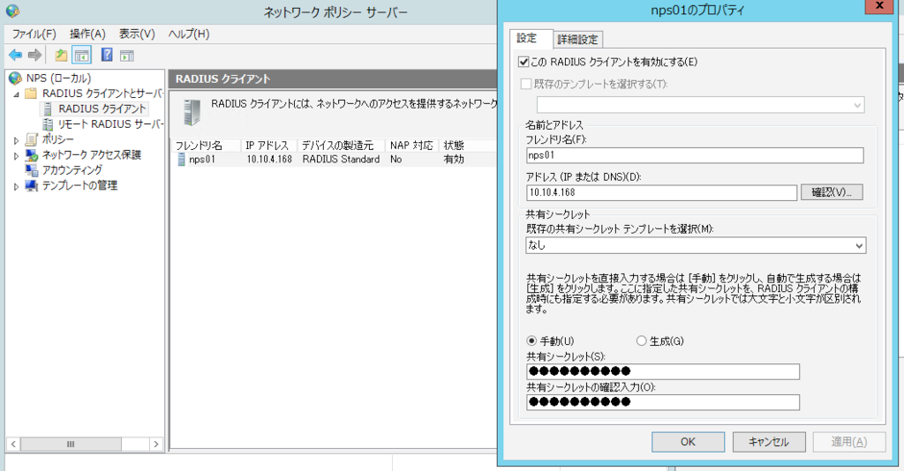Click the tree pane horizontal scrollbar thumb

pos(71,444)
